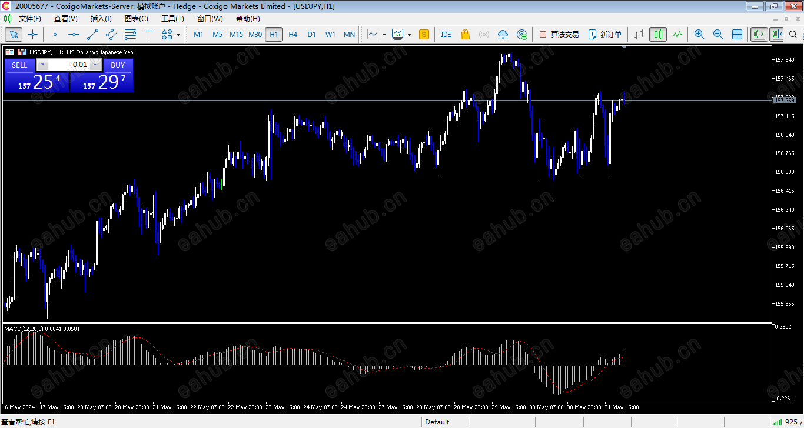Select the text label tool
Viewport: 804px width, 428px height.
coord(149,34)
